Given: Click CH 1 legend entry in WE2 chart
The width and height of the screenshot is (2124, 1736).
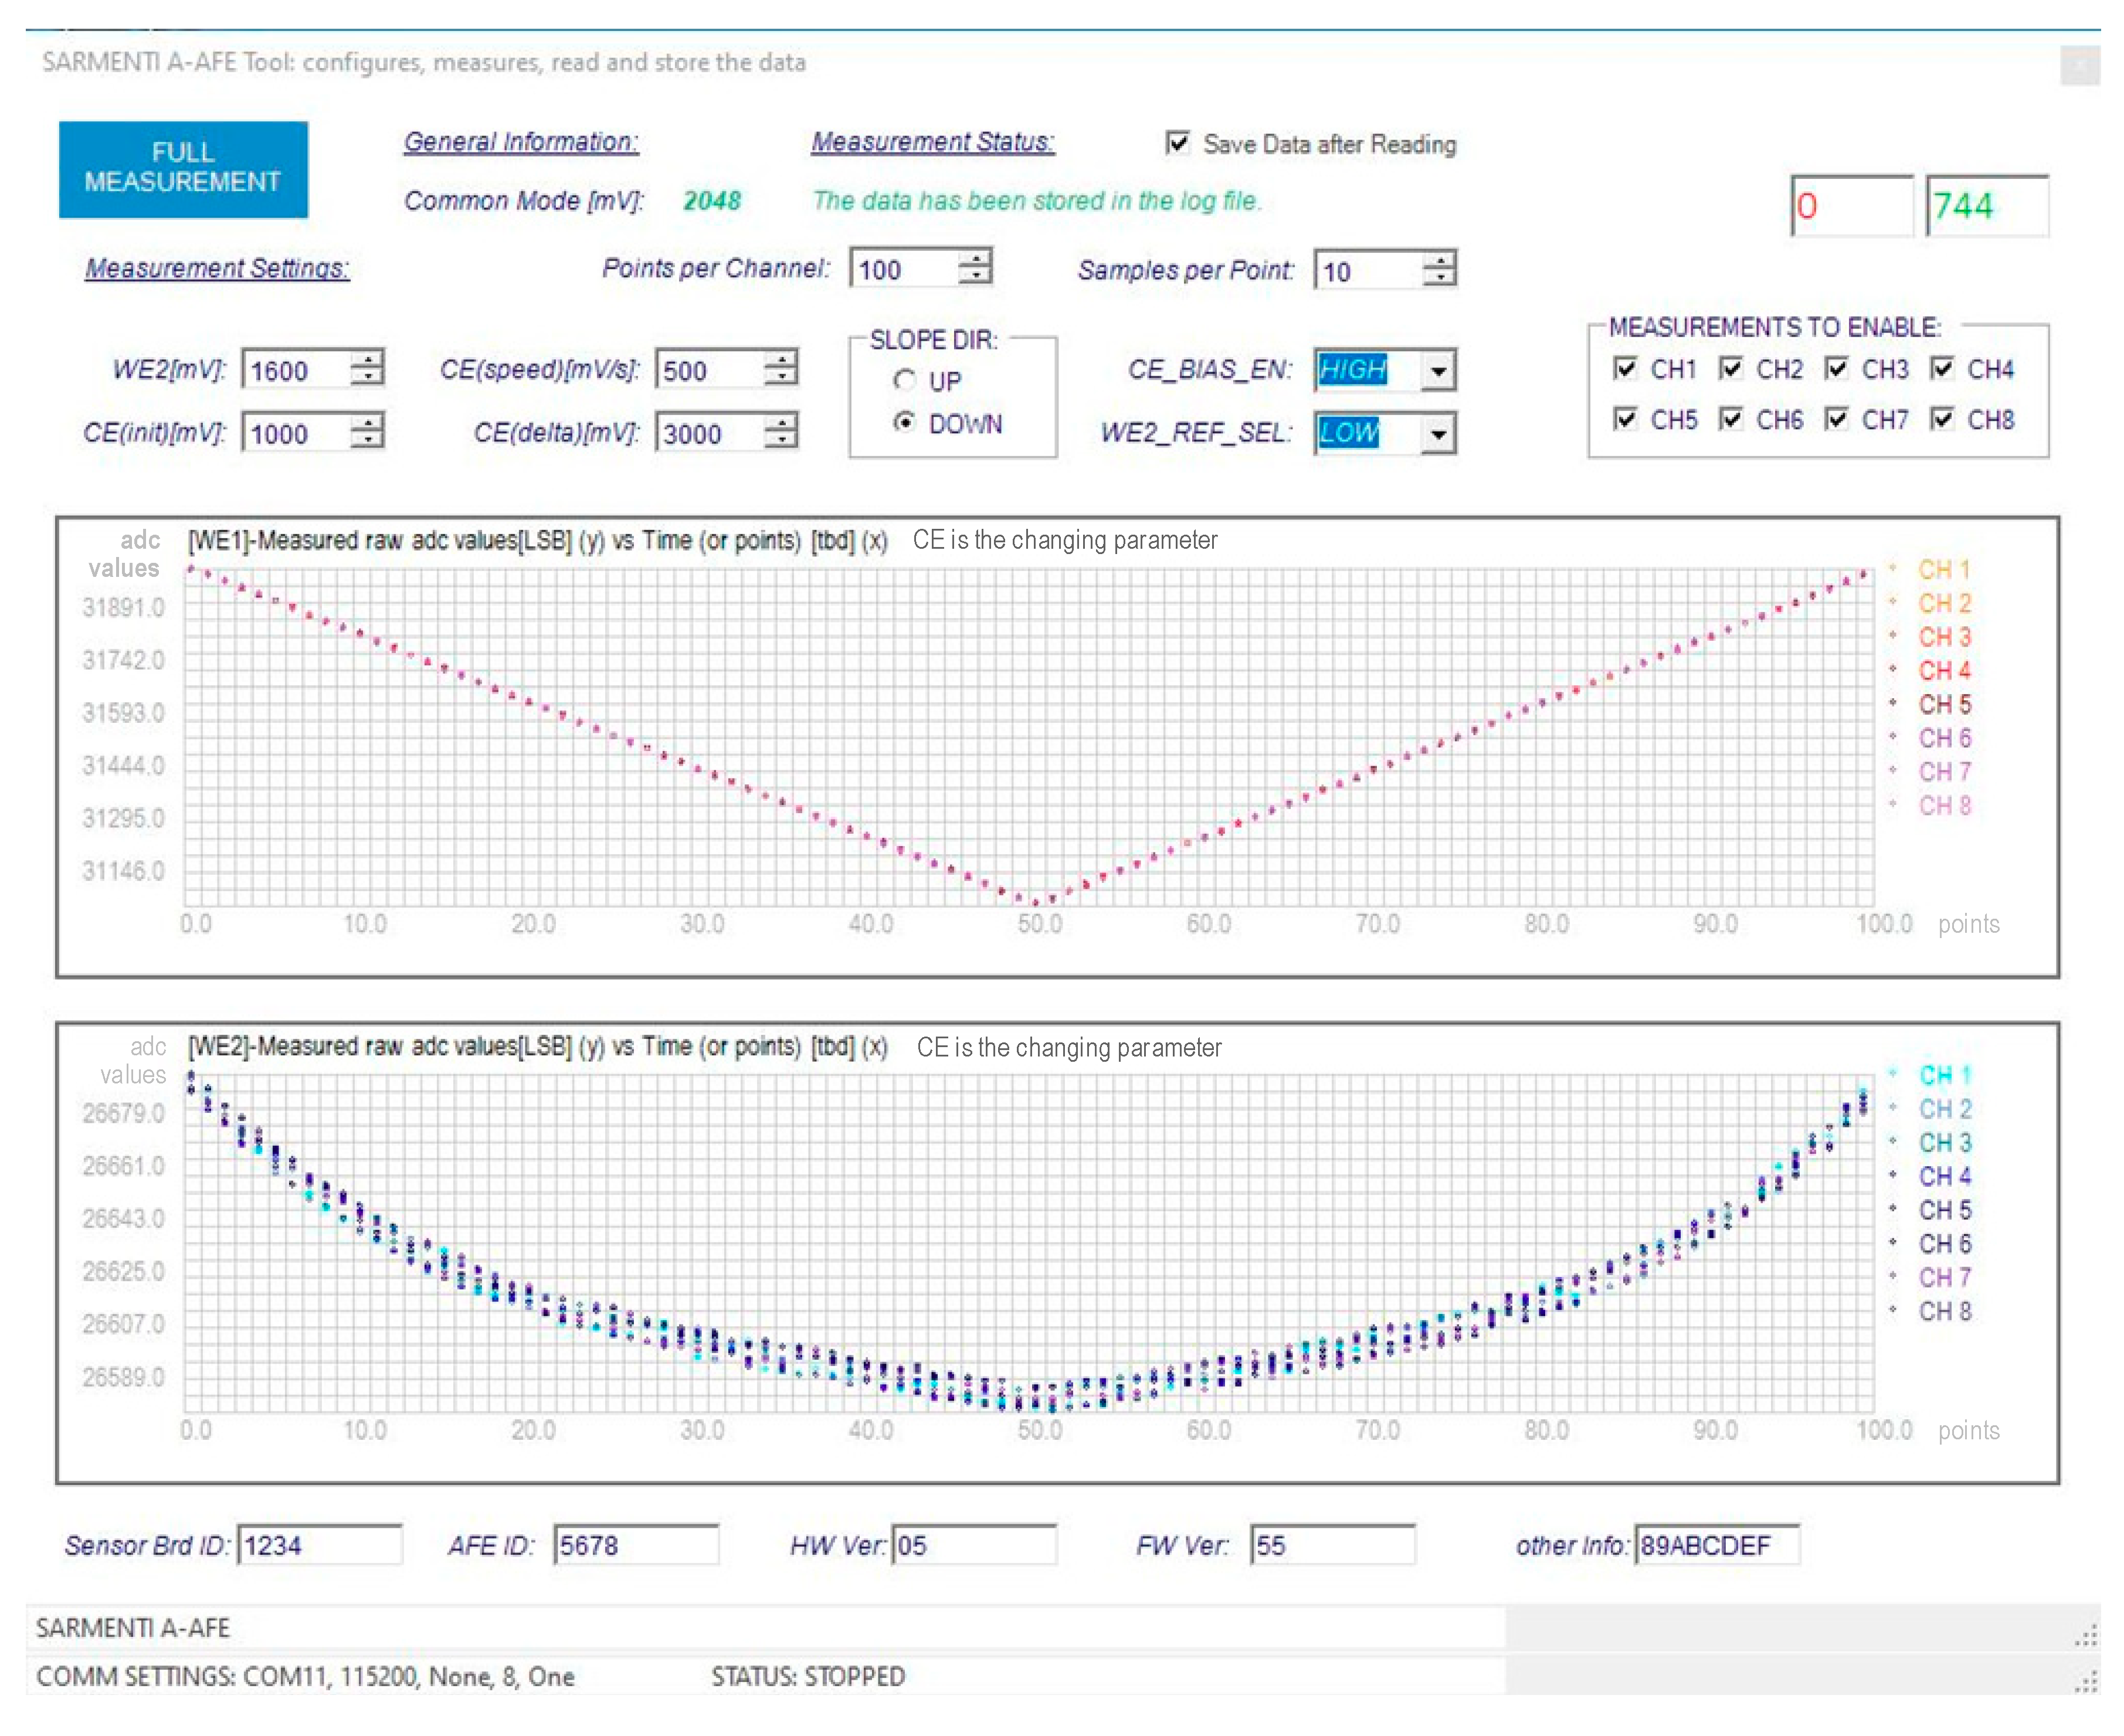Looking at the screenshot, I should pos(1944,1075).
